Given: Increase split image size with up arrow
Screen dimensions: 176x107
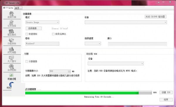Looking at the screenshot, I should click(69, 70).
